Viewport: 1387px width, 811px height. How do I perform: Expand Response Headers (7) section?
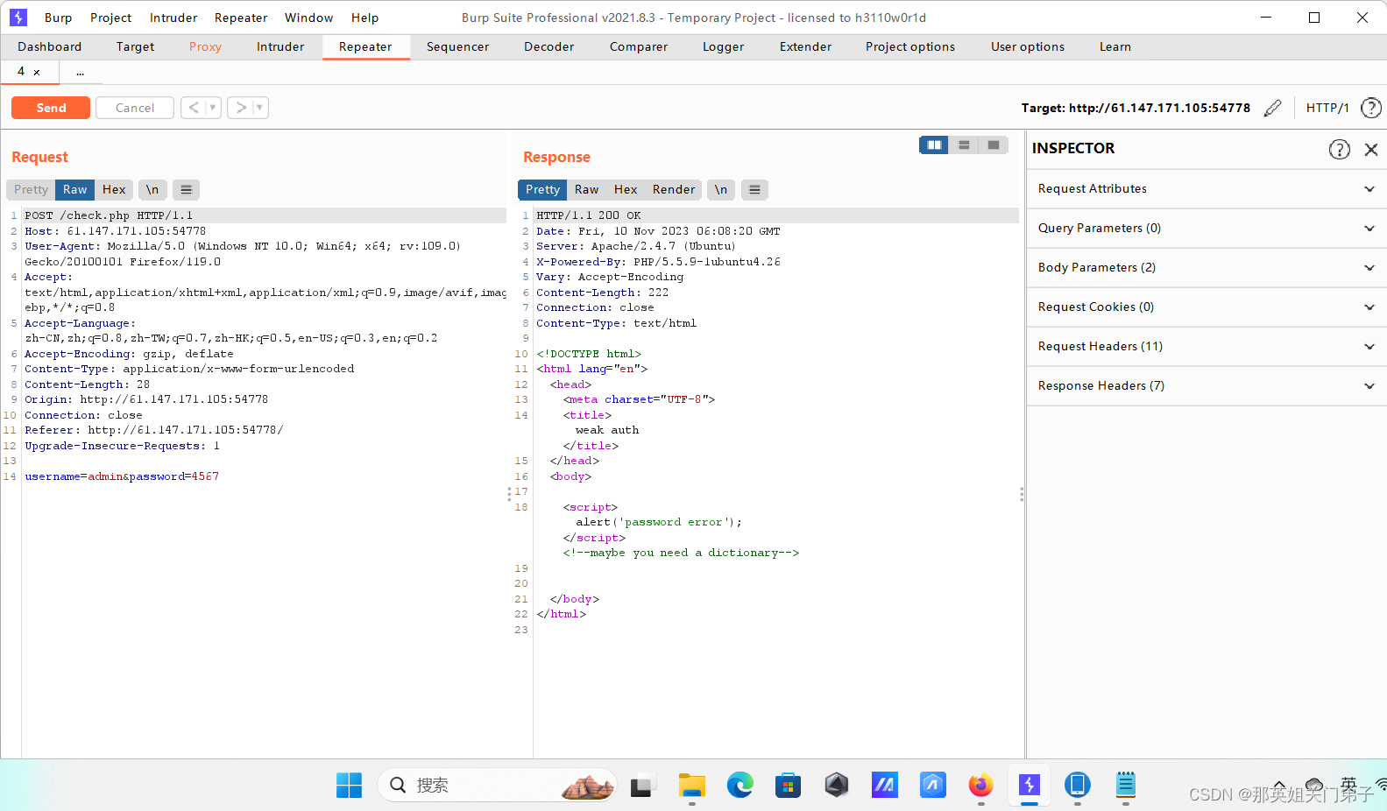click(x=1207, y=386)
